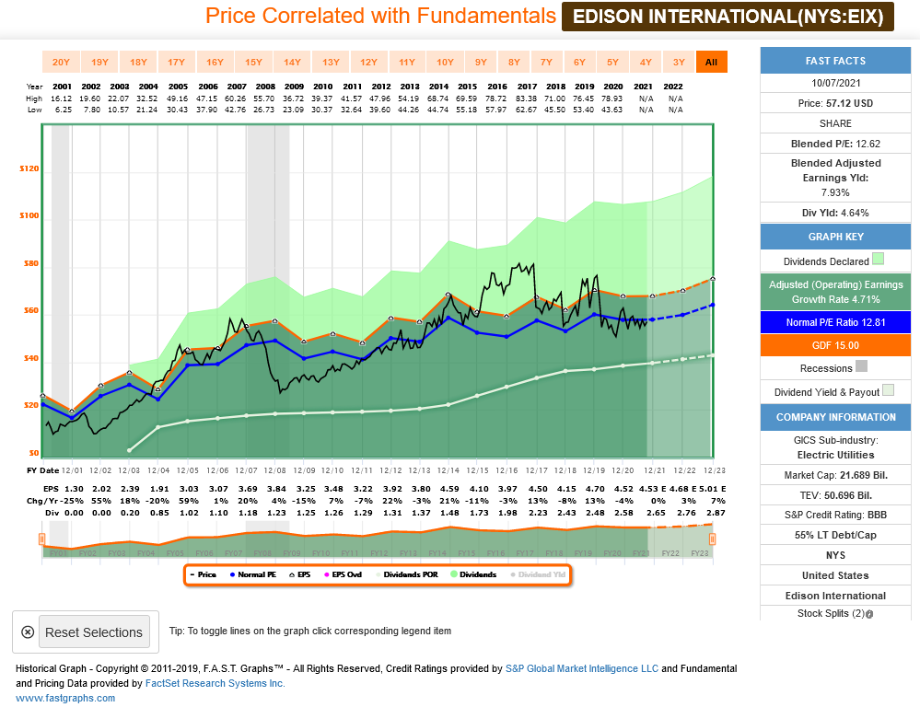Click the Market Cap: 21.689 Bil. row
This screenshot has height=707, width=920.
[x=835, y=475]
